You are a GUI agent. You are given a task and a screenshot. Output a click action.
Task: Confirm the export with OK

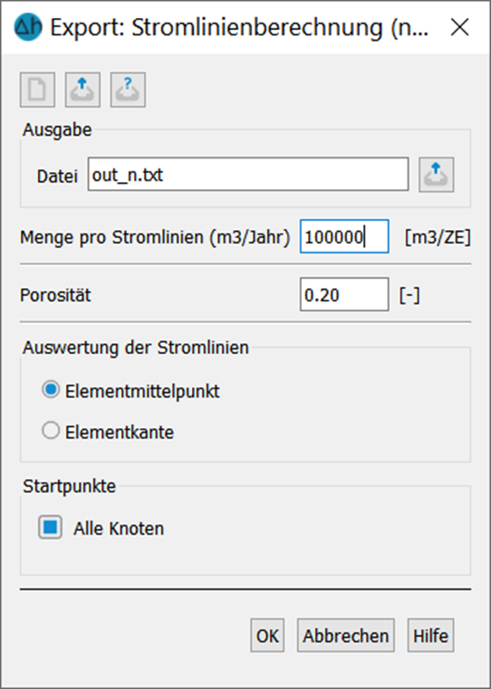(x=267, y=636)
